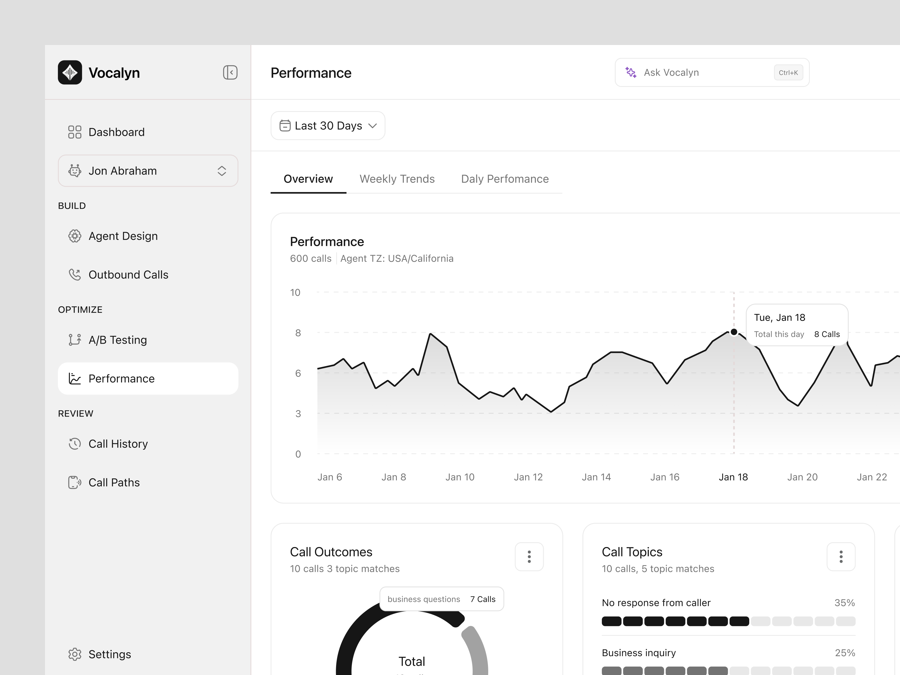Click Agent TZ: USA/California text

pyautogui.click(x=397, y=258)
